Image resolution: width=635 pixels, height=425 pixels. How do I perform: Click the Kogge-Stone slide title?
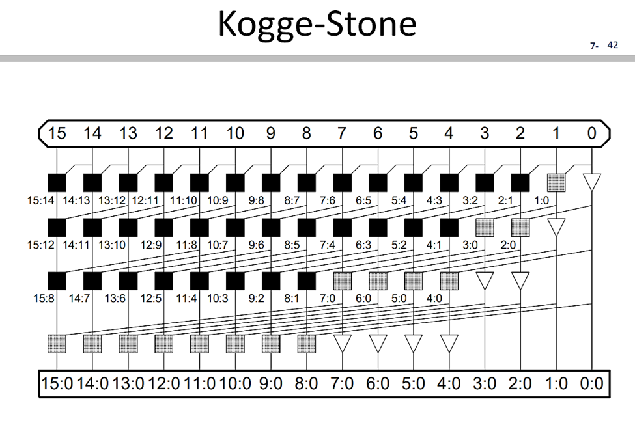click(x=317, y=25)
